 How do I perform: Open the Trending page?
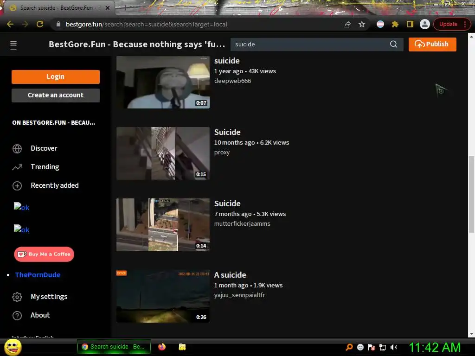click(x=45, y=167)
